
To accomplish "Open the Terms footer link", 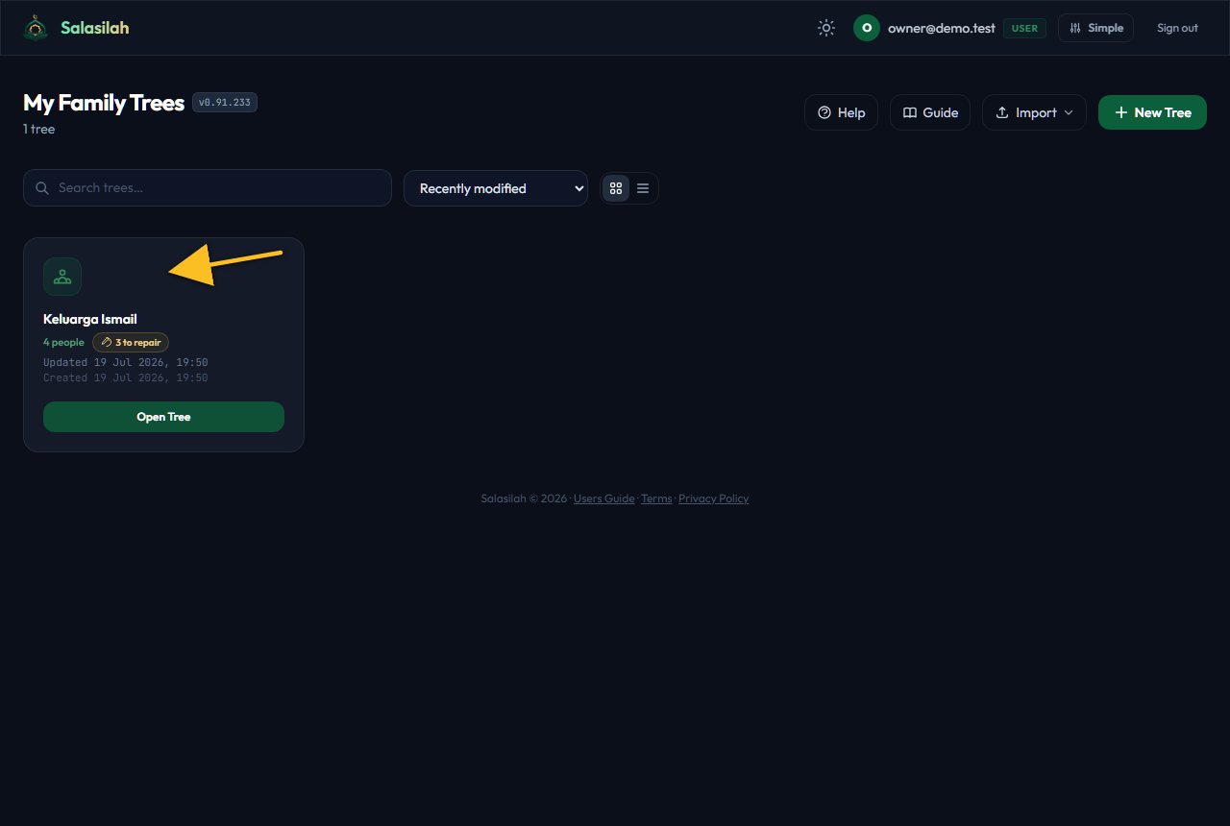I will [x=656, y=498].
